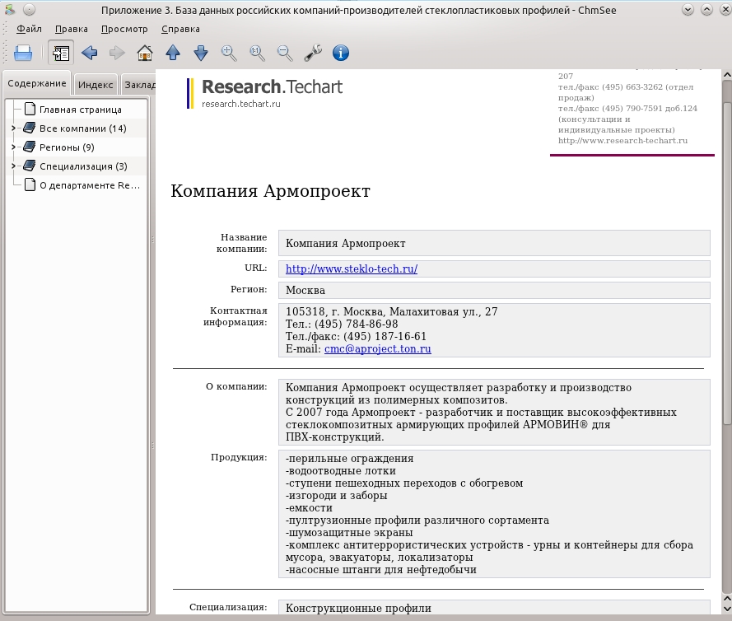Reset zoom to 1:1
The image size is (732, 621).
257,53
